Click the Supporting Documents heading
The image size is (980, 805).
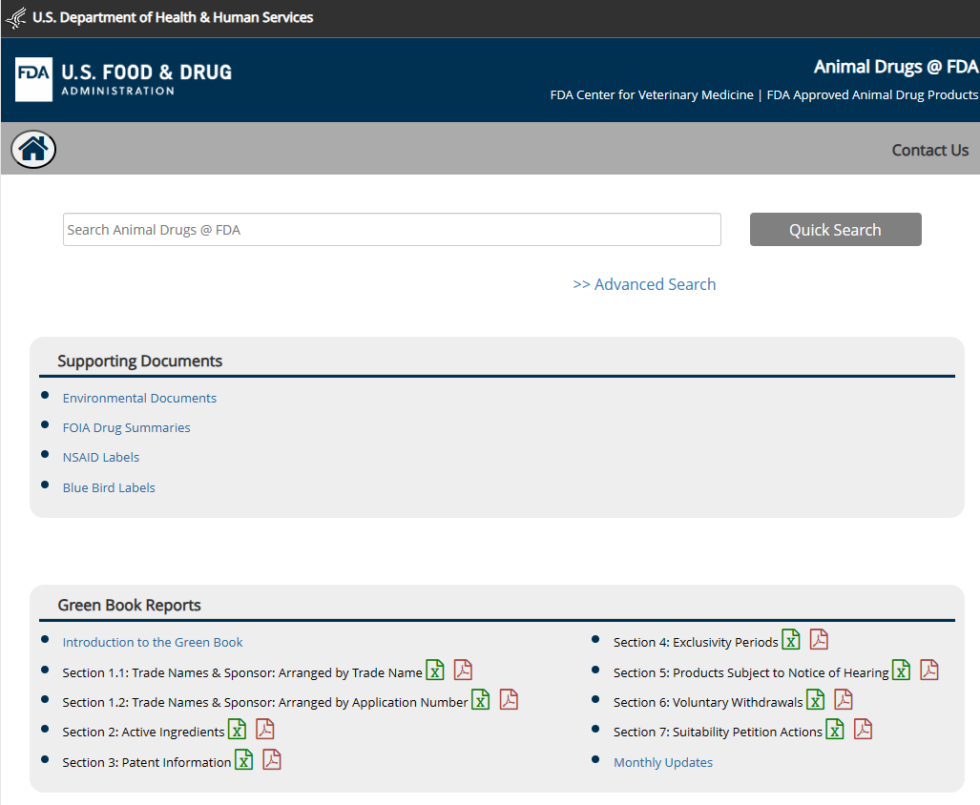140,361
